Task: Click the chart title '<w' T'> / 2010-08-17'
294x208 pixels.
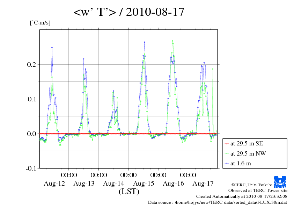Action: (129, 12)
